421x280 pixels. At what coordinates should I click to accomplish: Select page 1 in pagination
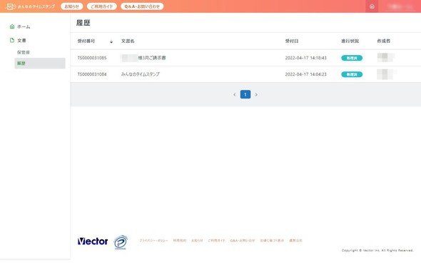pos(245,94)
